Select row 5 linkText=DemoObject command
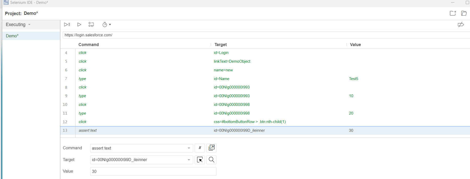 point(265,61)
